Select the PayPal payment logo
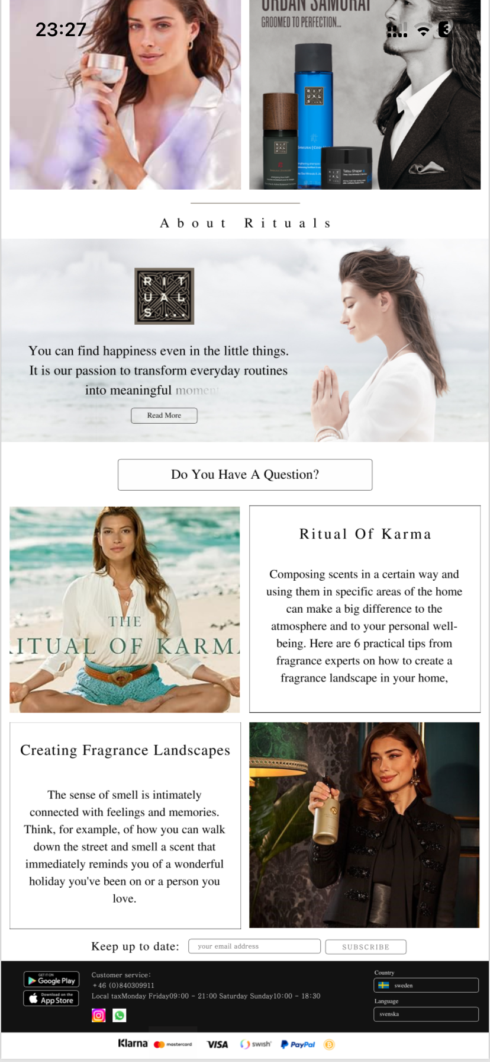This screenshot has height=1062, width=490. point(298,1044)
